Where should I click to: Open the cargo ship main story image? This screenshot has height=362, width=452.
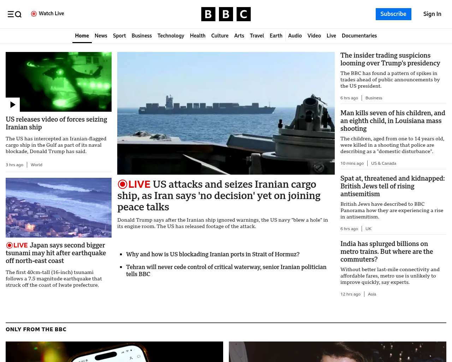click(226, 113)
